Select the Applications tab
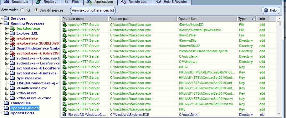The image size is (286, 118). [x=100, y=2]
